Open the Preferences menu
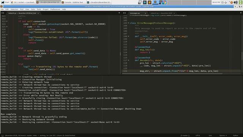Screen dimensions: 243x137 [55, 9]
